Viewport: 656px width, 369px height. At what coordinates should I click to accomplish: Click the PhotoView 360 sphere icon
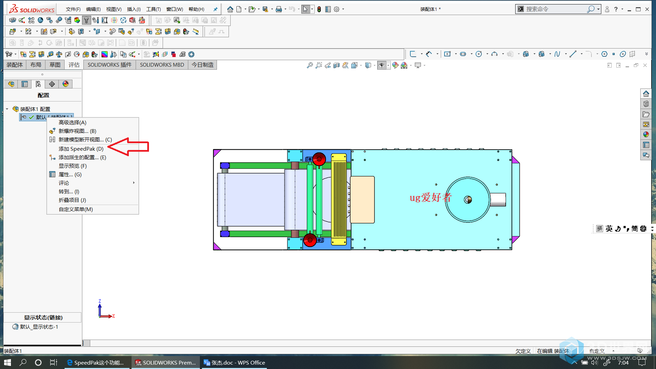(40, 20)
